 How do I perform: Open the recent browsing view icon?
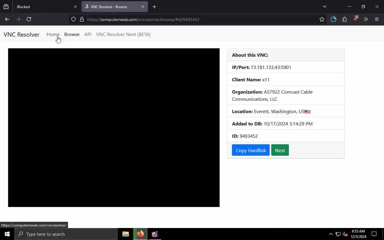click(x=6, y=7)
